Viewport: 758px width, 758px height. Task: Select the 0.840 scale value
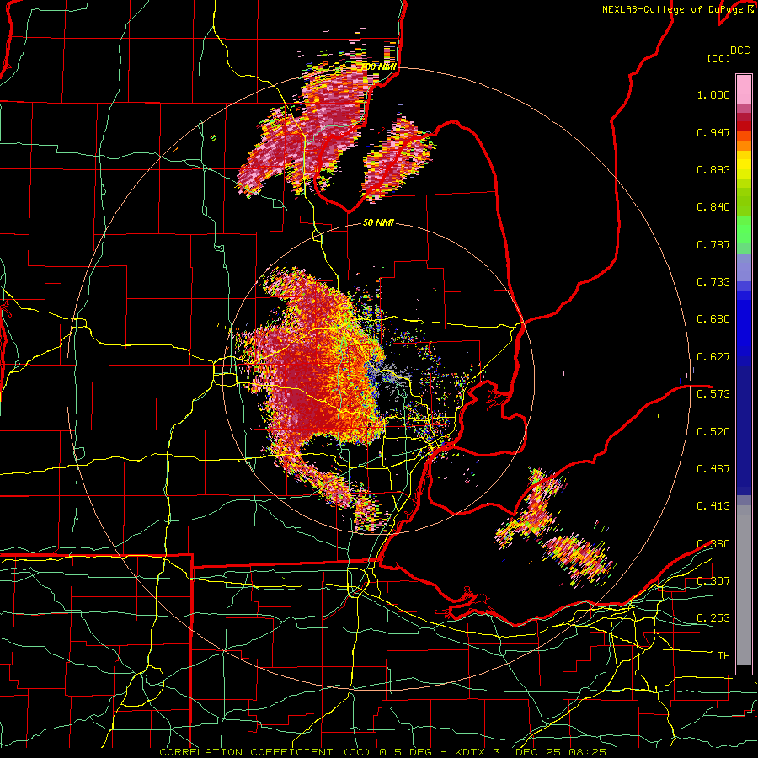713,207
